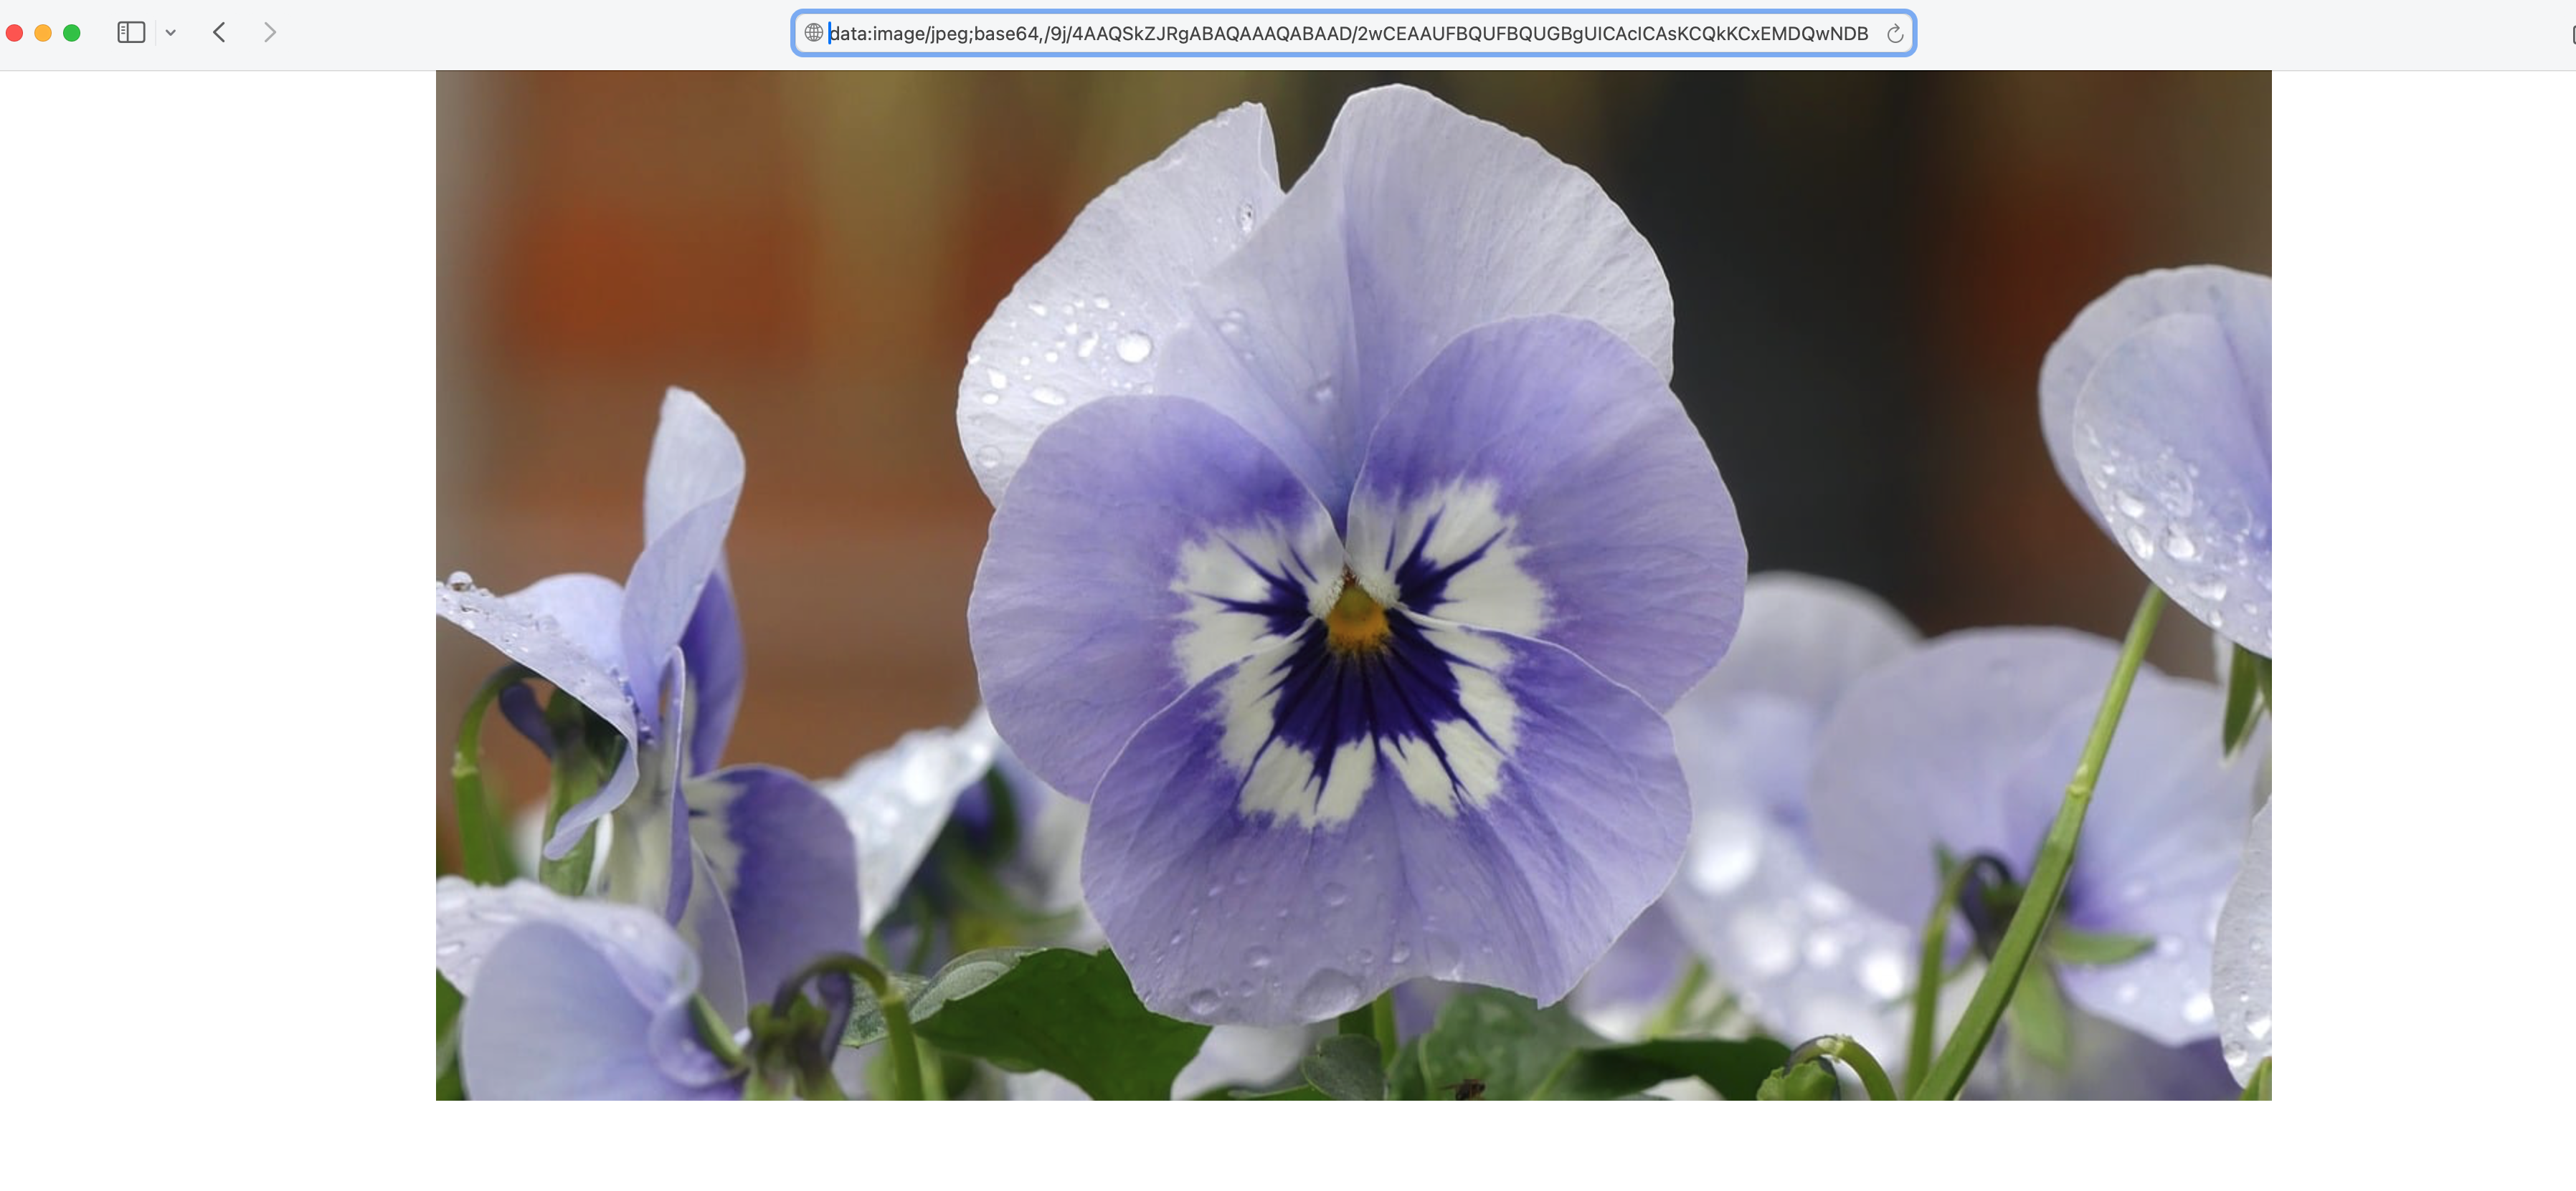Toggle the Safari sidebar
The height and width of the screenshot is (1191, 2576).
coord(131,33)
